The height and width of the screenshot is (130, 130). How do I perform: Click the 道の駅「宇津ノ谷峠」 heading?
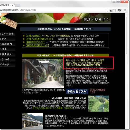[x=55, y=116]
